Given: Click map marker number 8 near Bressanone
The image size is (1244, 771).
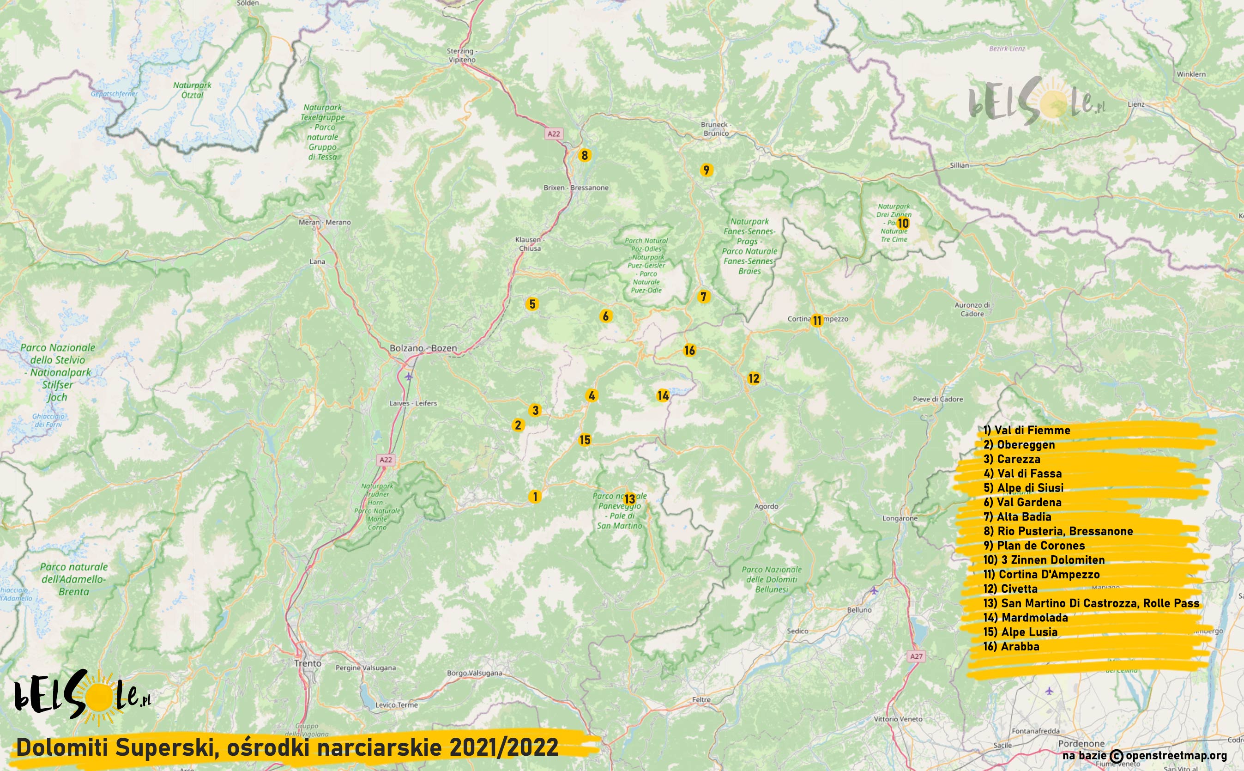Looking at the screenshot, I should coord(585,155).
